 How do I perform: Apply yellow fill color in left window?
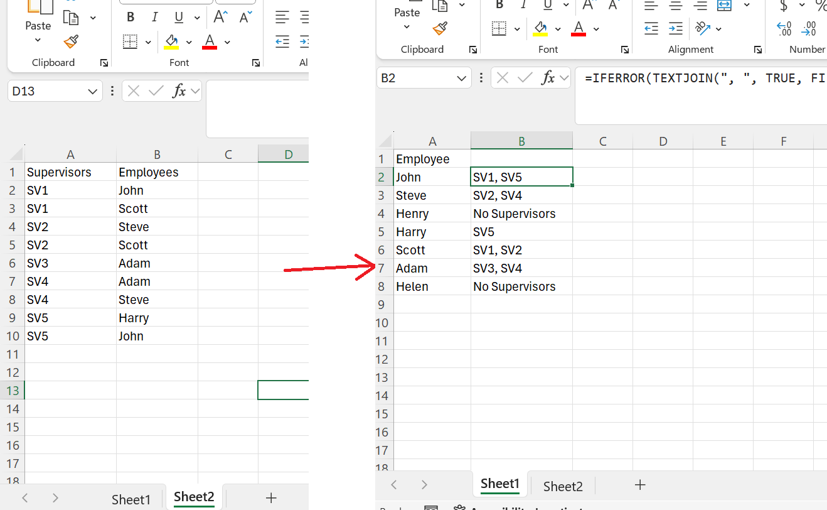click(x=171, y=42)
